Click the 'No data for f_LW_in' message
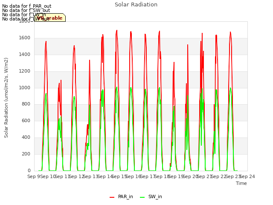 pyautogui.click(x=24, y=15)
